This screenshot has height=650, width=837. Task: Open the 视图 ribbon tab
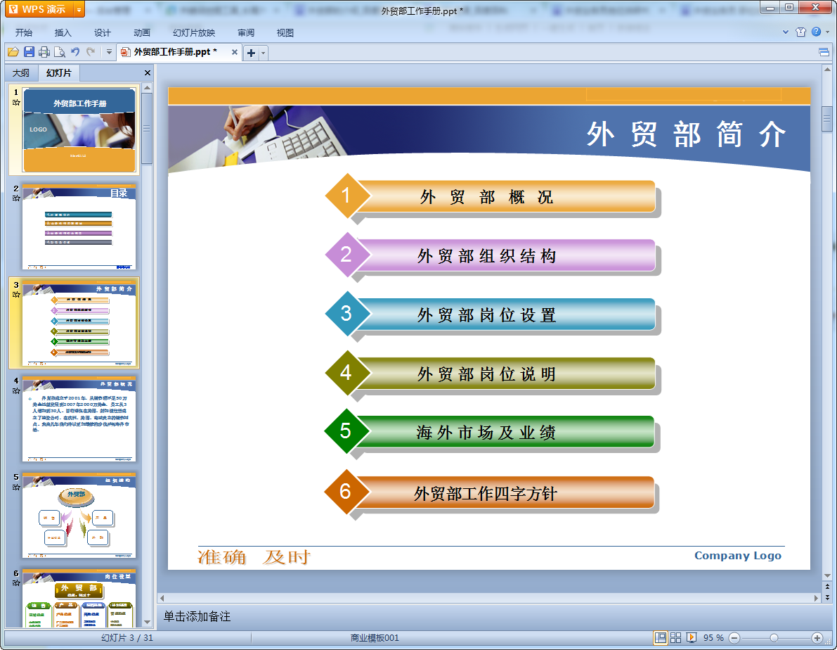click(285, 32)
